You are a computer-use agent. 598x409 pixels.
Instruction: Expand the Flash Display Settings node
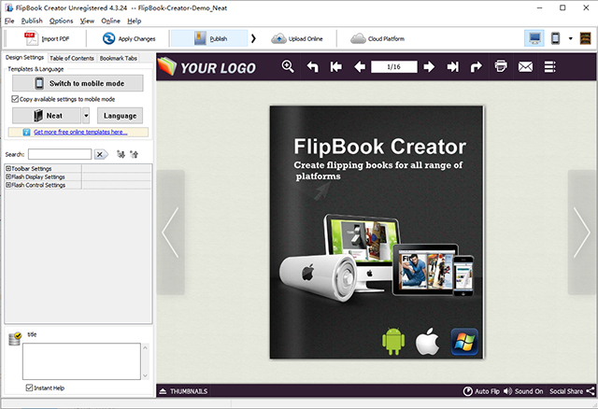coord(8,176)
